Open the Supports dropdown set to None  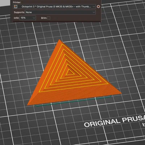click(60, 12)
